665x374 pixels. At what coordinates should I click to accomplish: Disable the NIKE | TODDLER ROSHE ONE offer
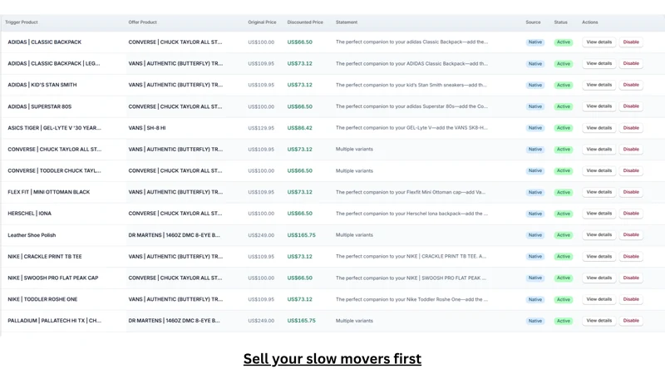[x=631, y=299]
